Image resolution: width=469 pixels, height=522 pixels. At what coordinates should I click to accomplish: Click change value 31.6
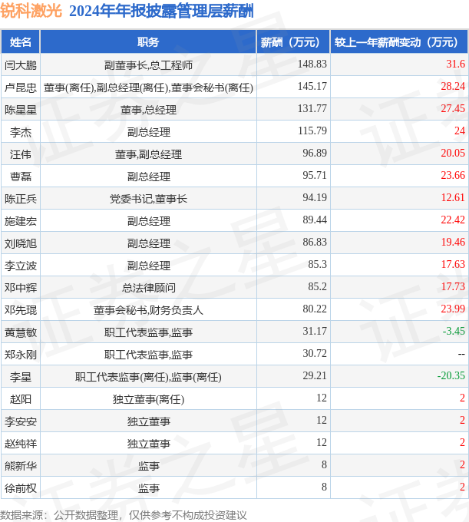pos(455,64)
